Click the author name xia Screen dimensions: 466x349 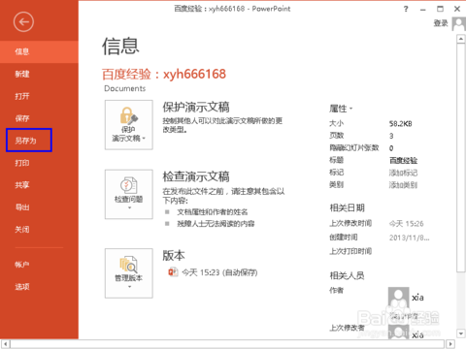click(x=417, y=298)
